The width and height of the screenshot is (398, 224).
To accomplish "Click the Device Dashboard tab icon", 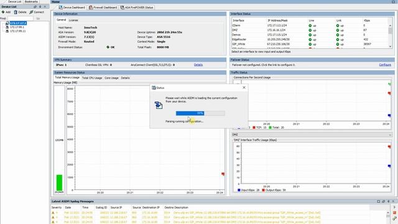I will [60, 7].
